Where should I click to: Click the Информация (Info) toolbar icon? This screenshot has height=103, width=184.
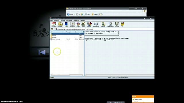pyautogui.click(x=96, y=25)
